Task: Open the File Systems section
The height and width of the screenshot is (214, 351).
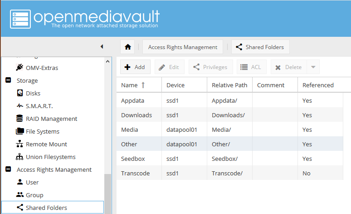Action: [43, 131]
